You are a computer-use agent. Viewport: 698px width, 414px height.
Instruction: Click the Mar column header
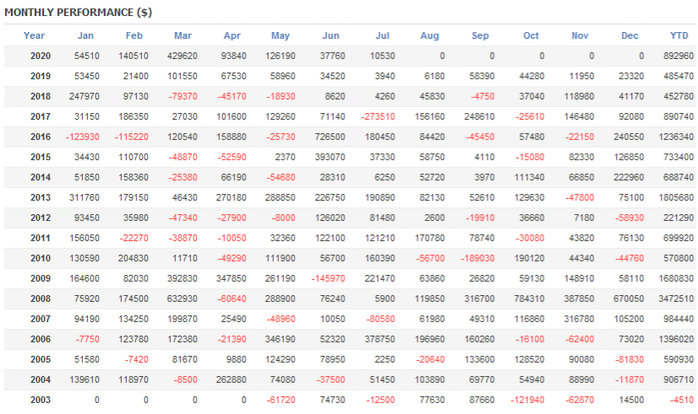(x=183, y=35)
